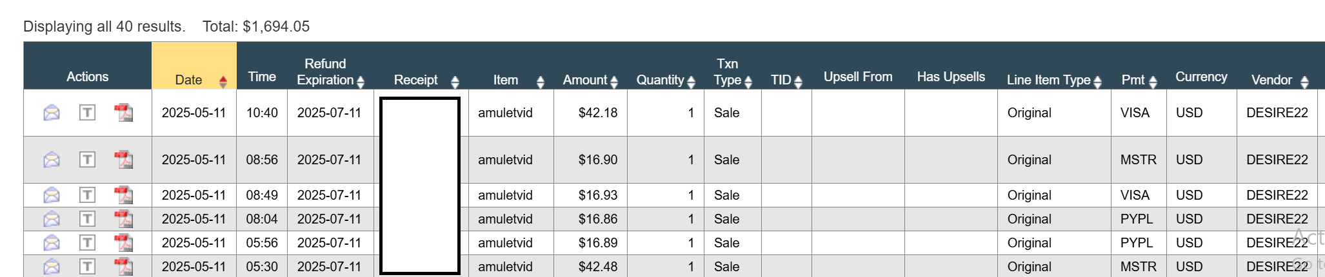Sort the table by the Date column
Image resolution: width=1325 pixels, height=277 pixels.
(223, 81)
